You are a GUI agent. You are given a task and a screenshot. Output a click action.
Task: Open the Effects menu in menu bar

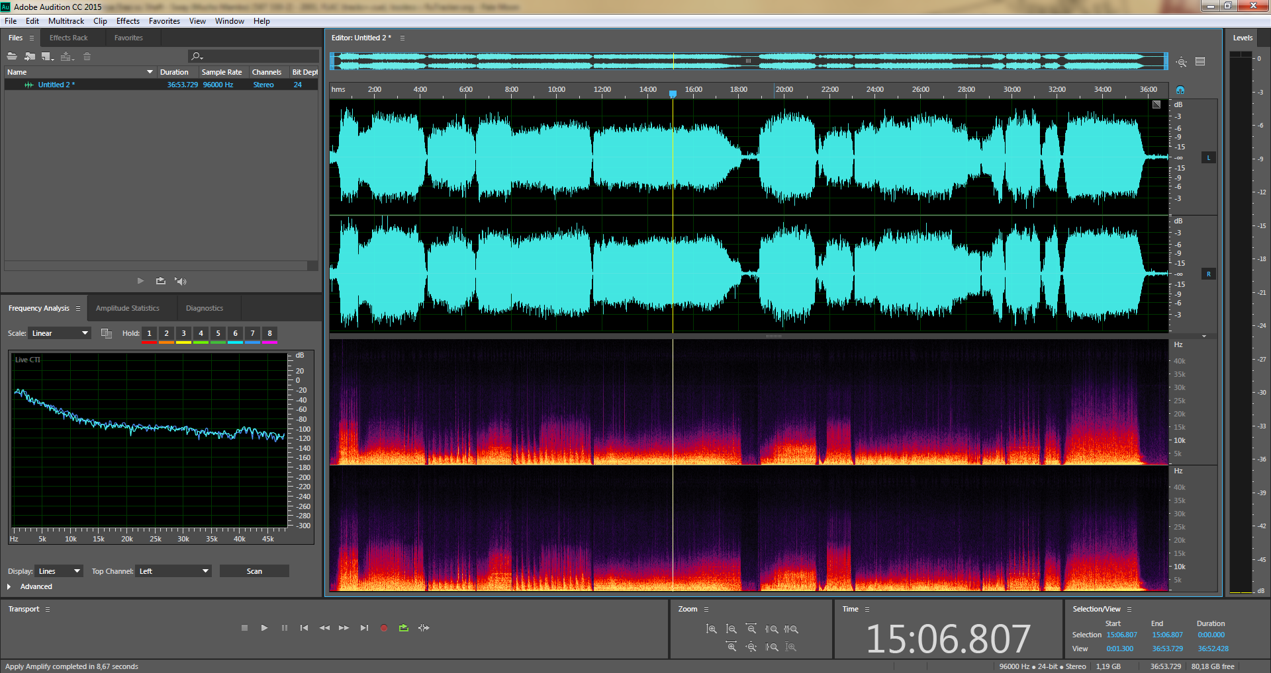coord(128,21)
